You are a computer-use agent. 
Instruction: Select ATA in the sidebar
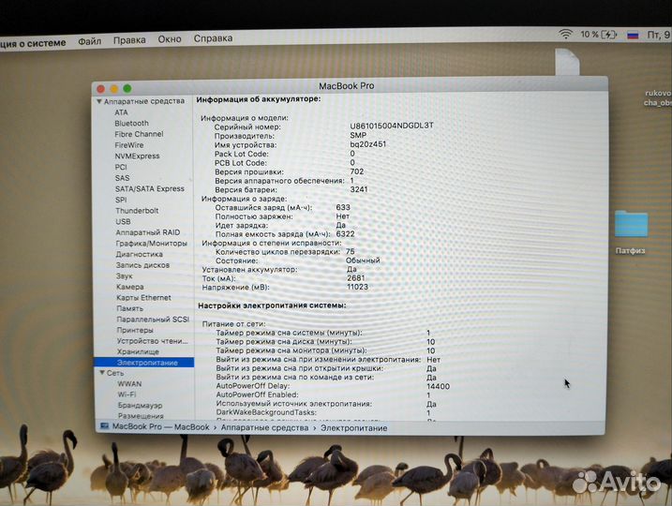click(121, 112)
